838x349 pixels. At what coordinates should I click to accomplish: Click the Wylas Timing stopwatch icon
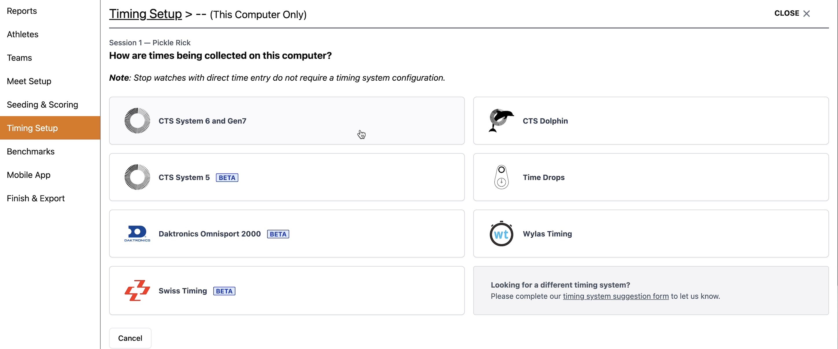(501, 234)
